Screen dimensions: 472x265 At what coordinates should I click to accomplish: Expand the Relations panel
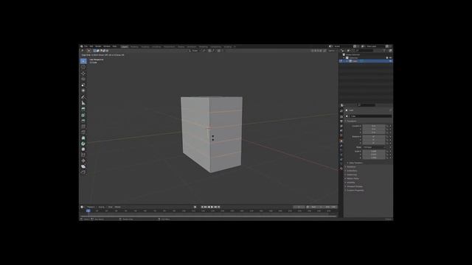pyautogui.click(x=351, y=167)
